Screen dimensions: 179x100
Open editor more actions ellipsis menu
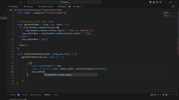176,6
